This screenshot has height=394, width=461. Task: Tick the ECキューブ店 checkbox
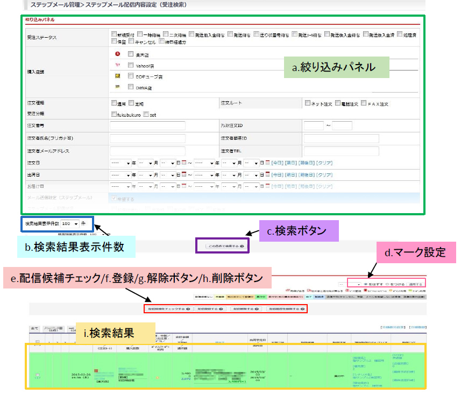coord(131,76)
